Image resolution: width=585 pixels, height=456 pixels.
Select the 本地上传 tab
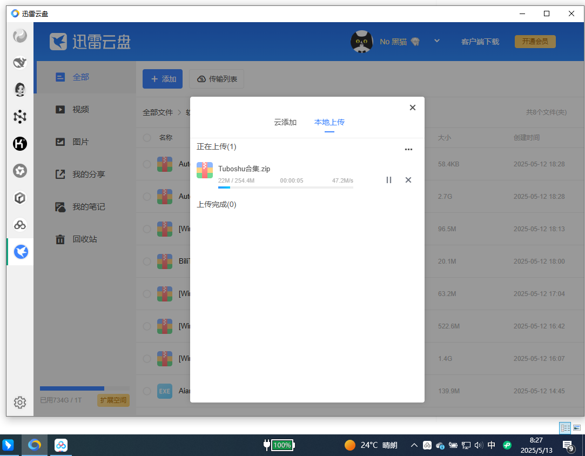coord(329,123)
